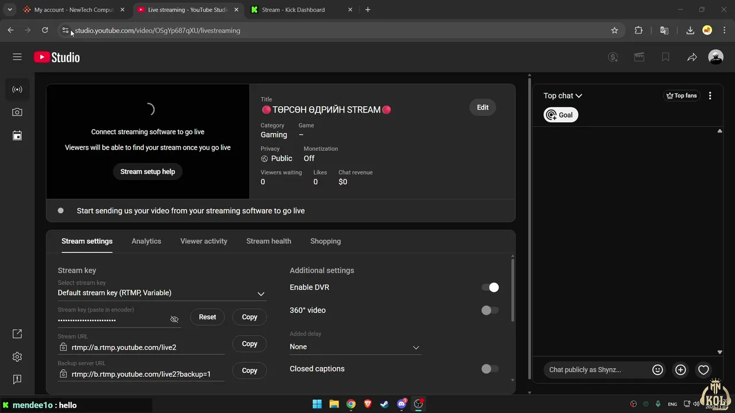Click the monetization dollar icon in header

pyautogui.click(x=613, y=57)
